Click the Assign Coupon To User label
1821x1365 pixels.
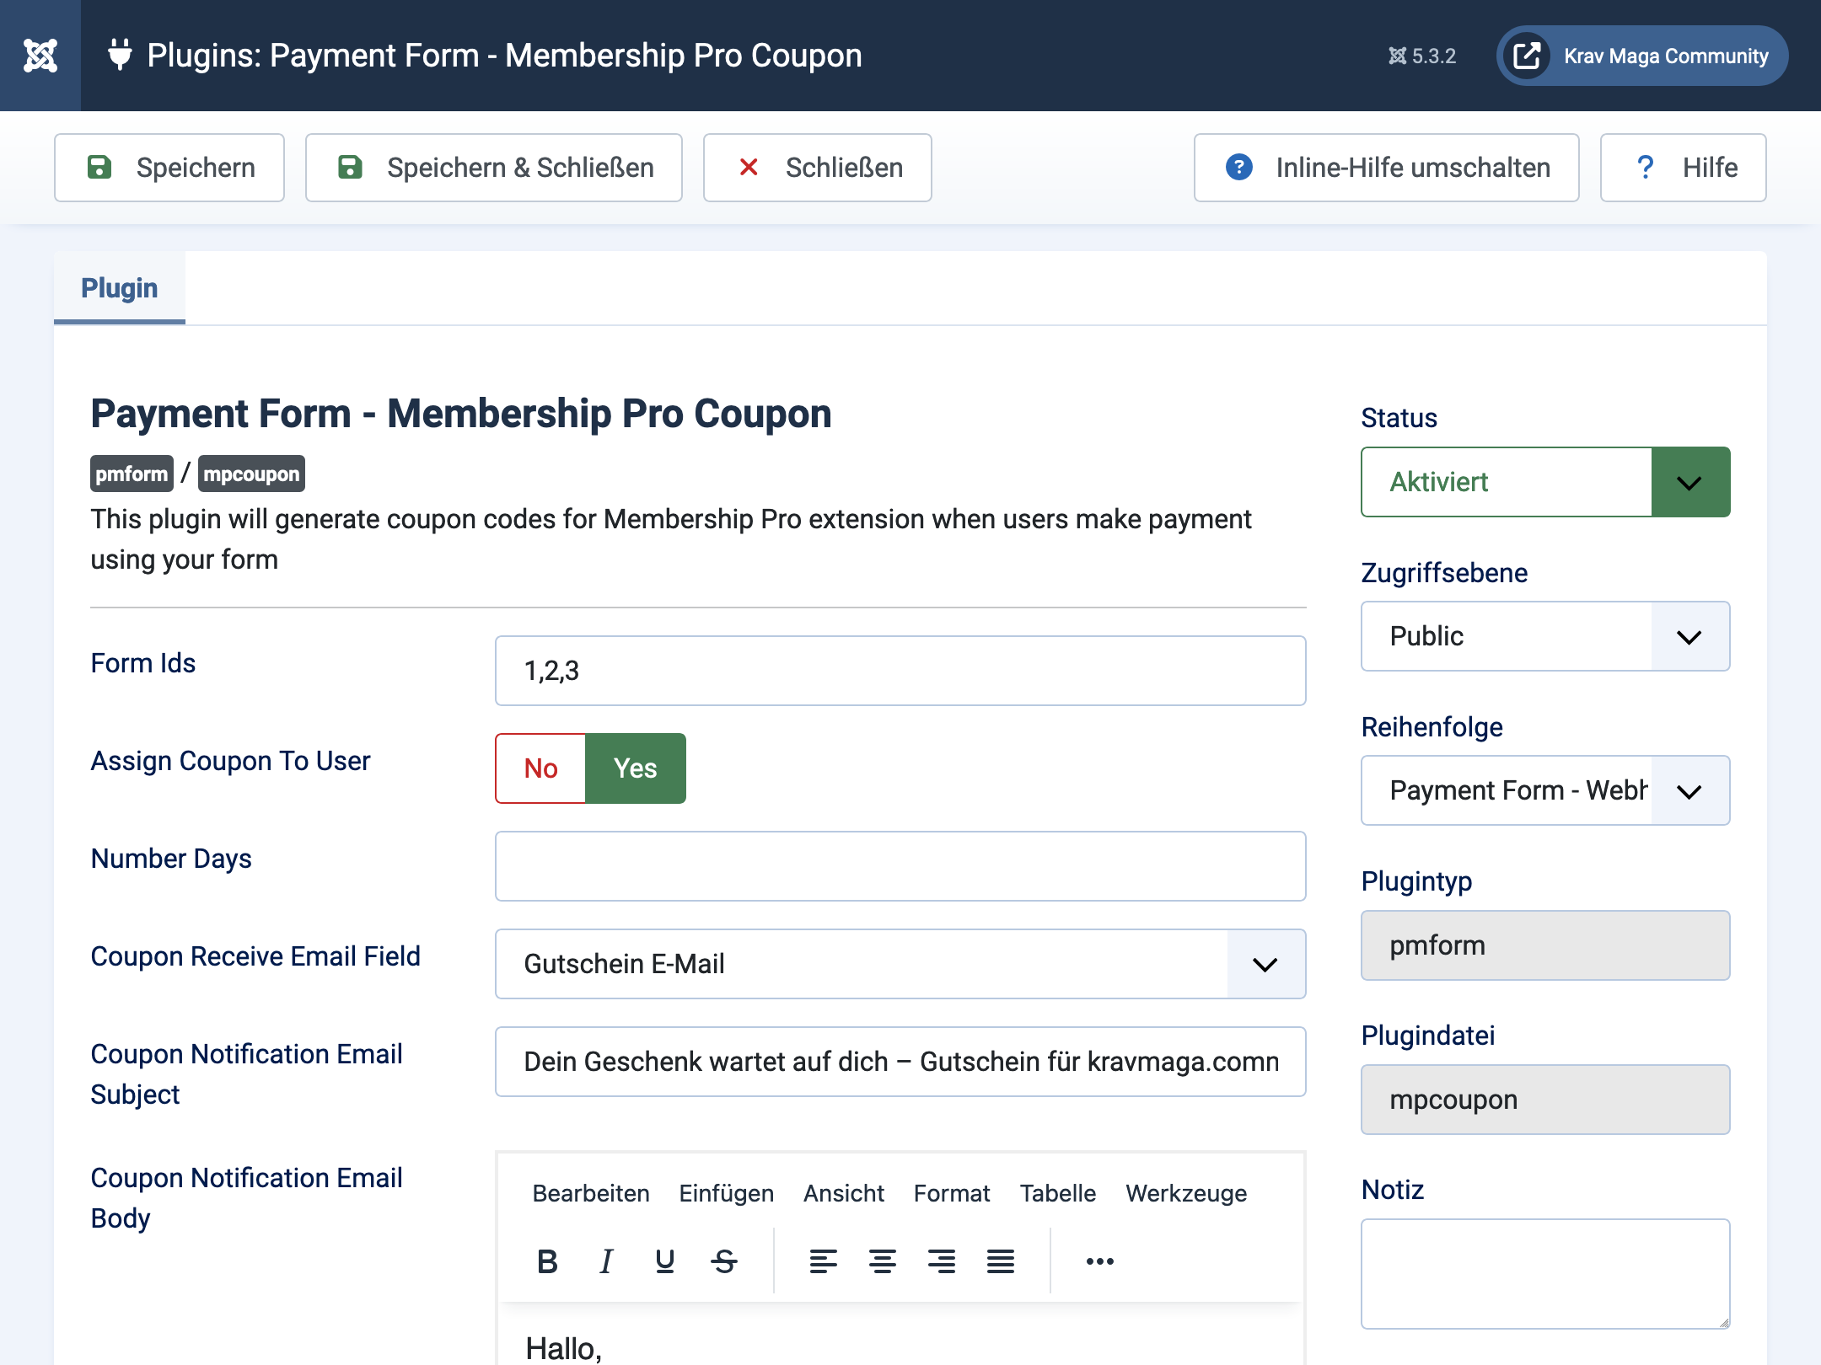pyautogui.click(x=230, y=761)
